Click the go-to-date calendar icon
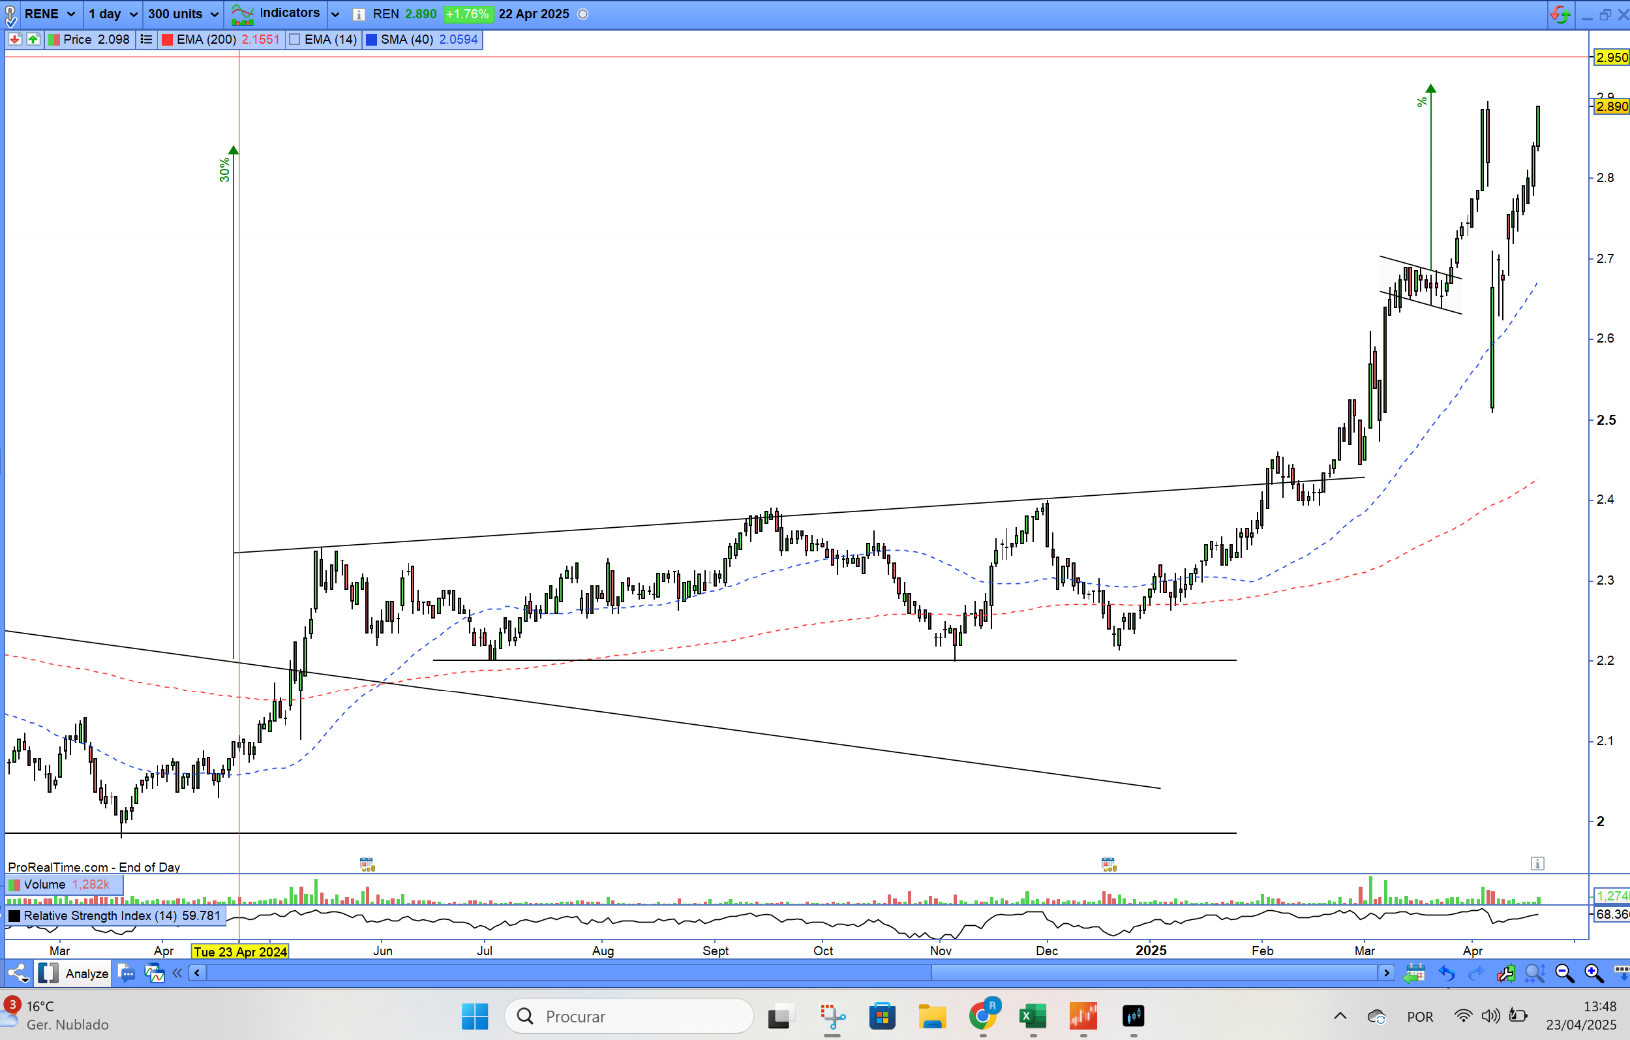 [x=1413, y=973]
